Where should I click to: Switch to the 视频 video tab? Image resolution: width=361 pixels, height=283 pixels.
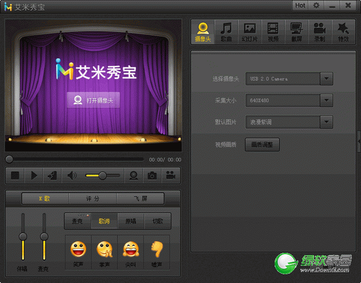pyautogui.click(x=273, y=32)
